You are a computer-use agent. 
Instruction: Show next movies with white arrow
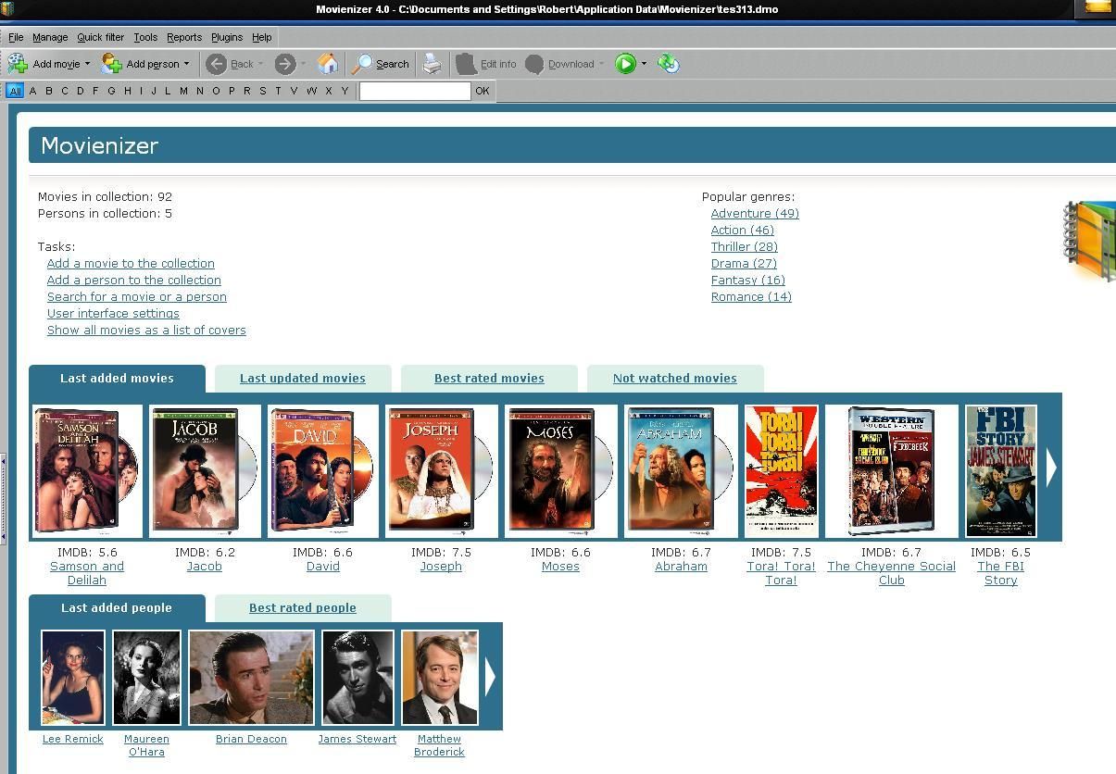click(x=1051, y=468)
